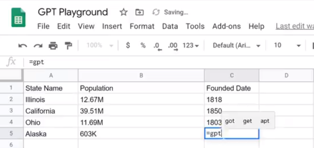The image size is (314, 148).
Task: Select column C header
Action: (x=232, y=75)
